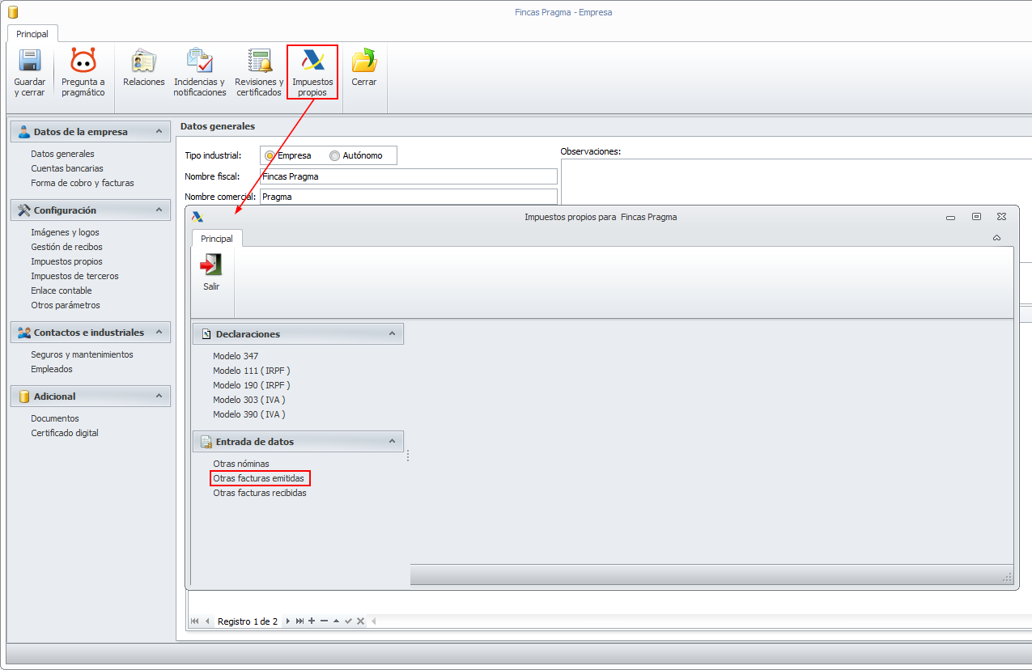Select Principal tab in Impuestos propios window
The height and width of the screenshot is (670, 1032).
point(217,239)
